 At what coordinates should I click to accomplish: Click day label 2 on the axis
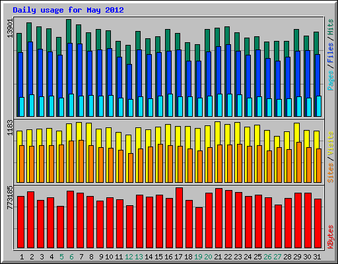pyautogui.click(x=32, y=257)
